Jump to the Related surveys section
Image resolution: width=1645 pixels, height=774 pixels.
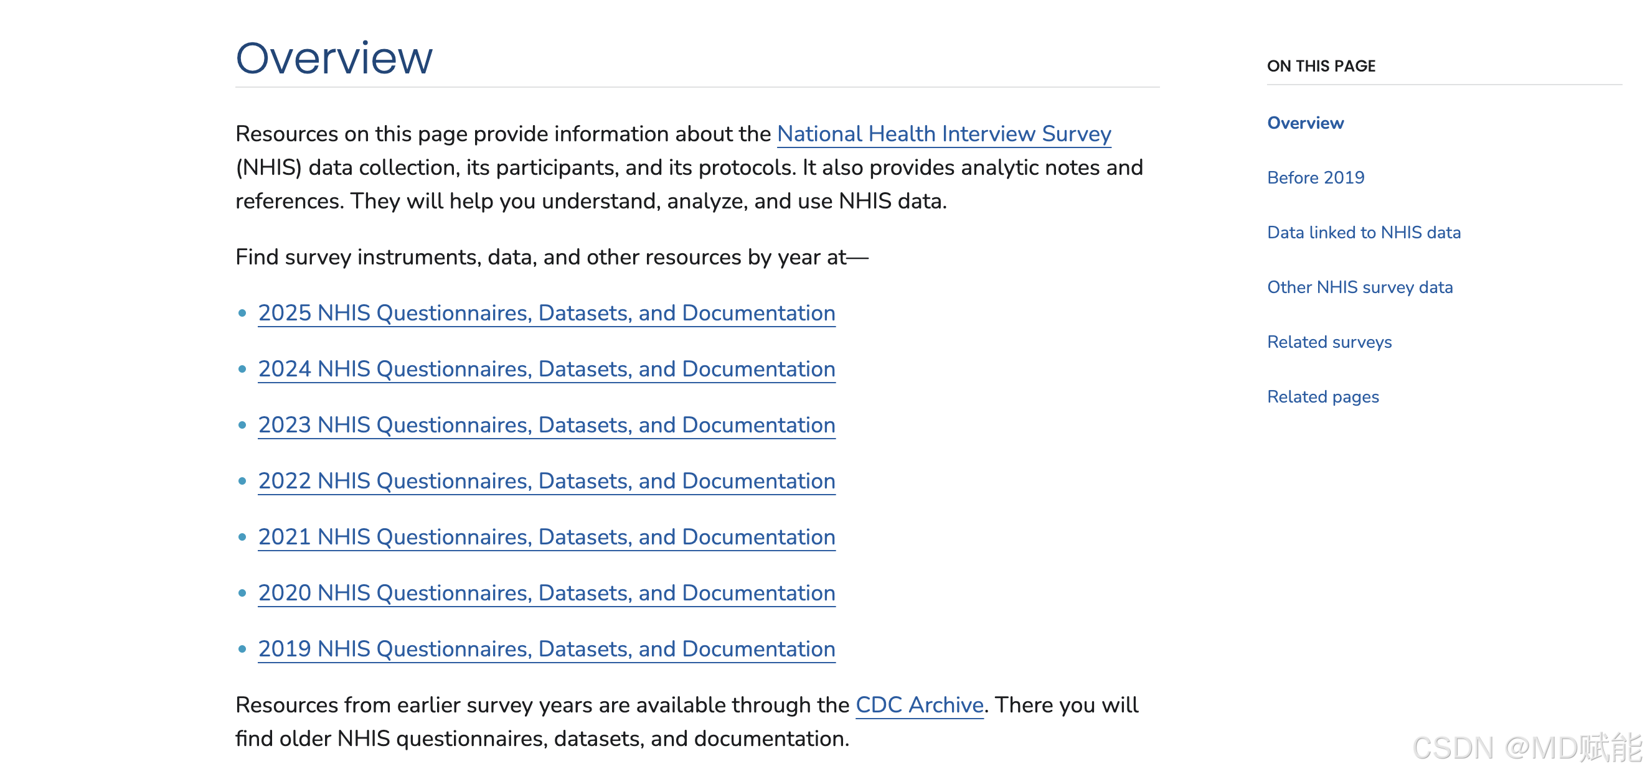(x=1329, y=343)
